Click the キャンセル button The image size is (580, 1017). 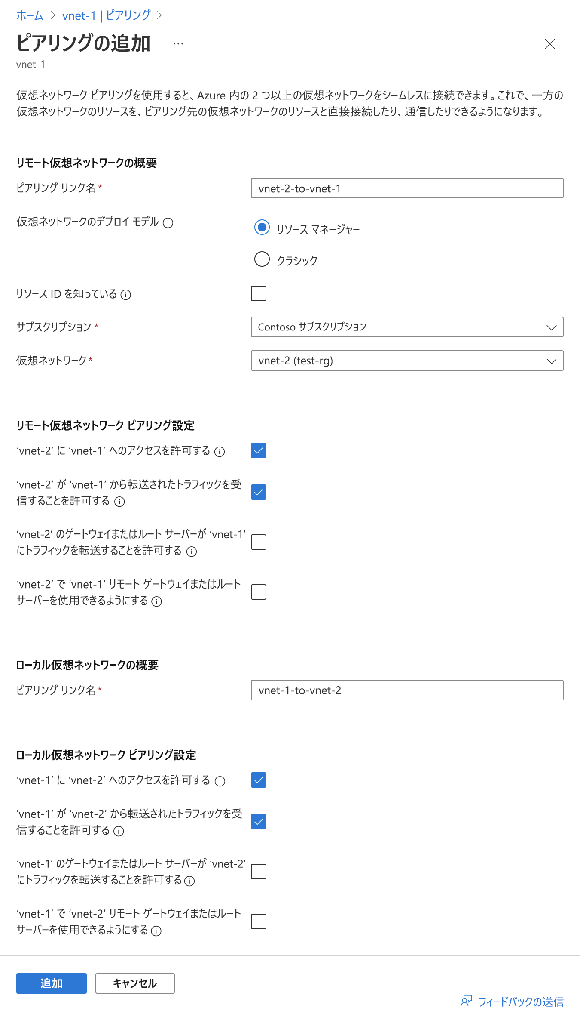135,983
